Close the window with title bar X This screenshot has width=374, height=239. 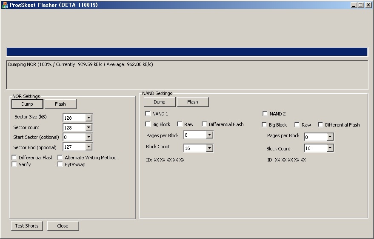368,5
